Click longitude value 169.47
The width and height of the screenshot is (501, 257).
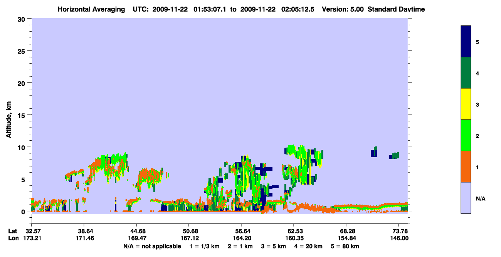coord(136,238)
